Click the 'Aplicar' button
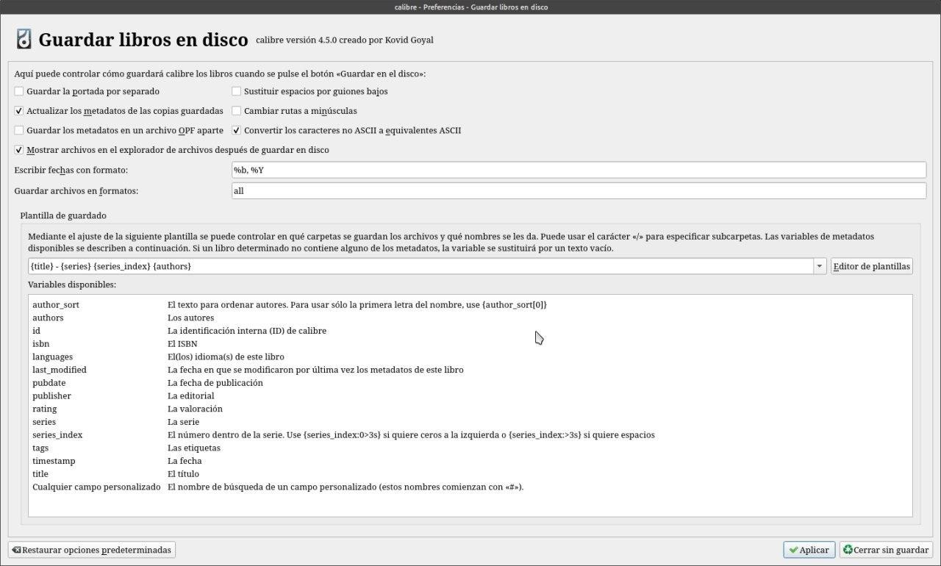The width and height of the screenshot is (941, 566). pyautogui.click(x=809, y=550)
